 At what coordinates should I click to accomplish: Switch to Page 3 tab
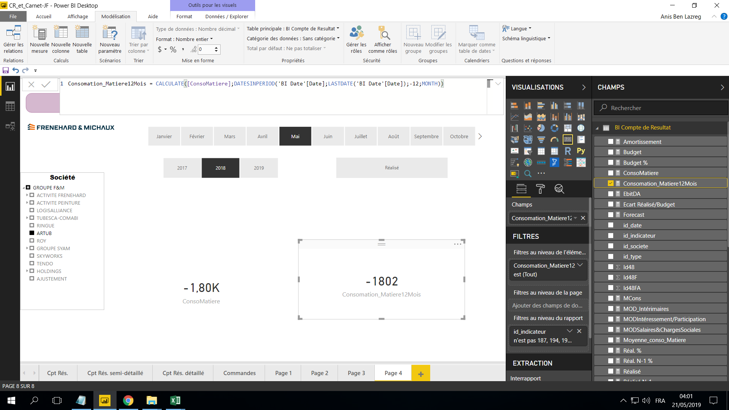point(356,373)
